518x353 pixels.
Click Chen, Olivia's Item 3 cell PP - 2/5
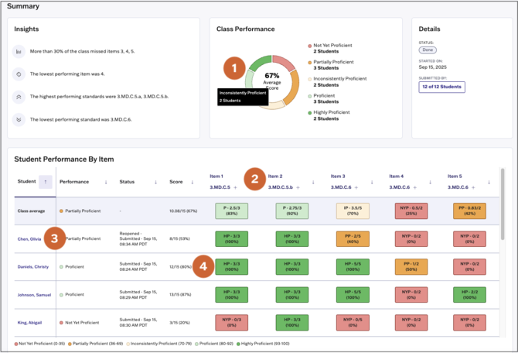pyautogui.click(x=353, y=239)
